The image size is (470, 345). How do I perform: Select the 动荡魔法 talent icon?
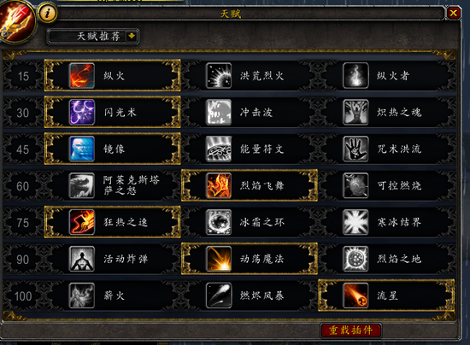(219, 259)
